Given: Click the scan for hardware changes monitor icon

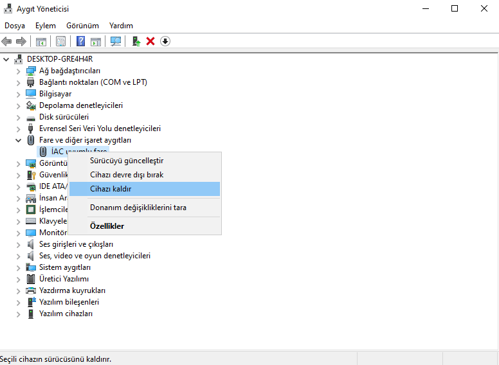Looking at the screenshot, I should click(116, 41).
